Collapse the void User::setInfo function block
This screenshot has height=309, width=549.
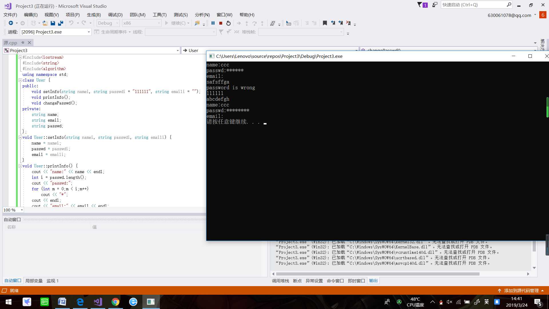click(20, 138)
